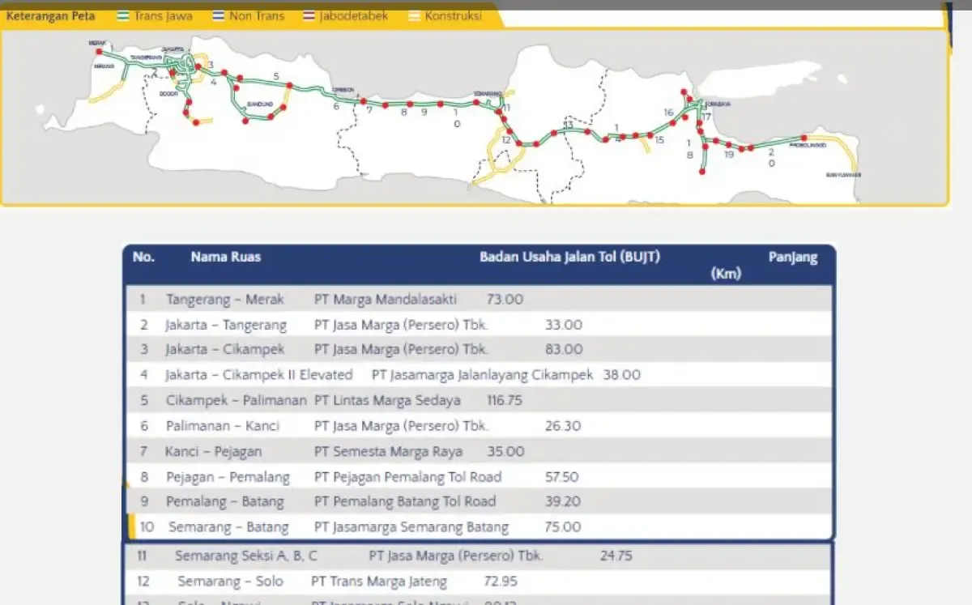The height and width of the screenshot is (605, 972).
Task: Click the PROBOLINGGO label on the map
Action: [x=807, y=145]
